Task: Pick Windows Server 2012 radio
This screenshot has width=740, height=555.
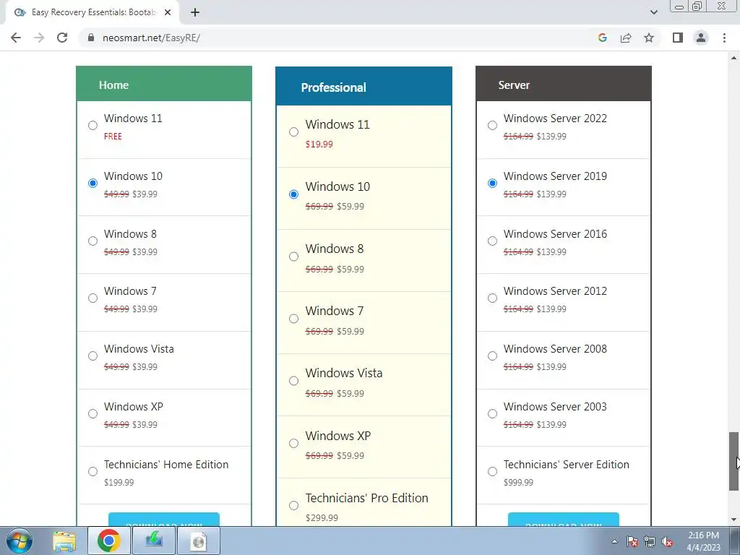Action: click(492, 298)
